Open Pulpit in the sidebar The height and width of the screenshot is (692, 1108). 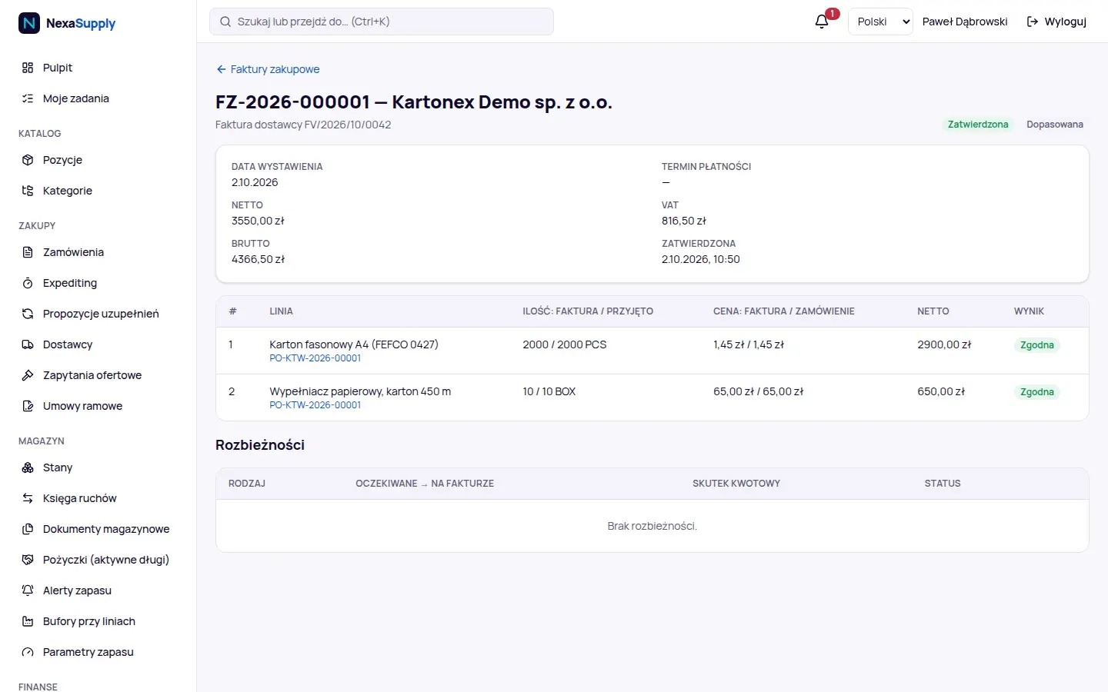(98, 68)
